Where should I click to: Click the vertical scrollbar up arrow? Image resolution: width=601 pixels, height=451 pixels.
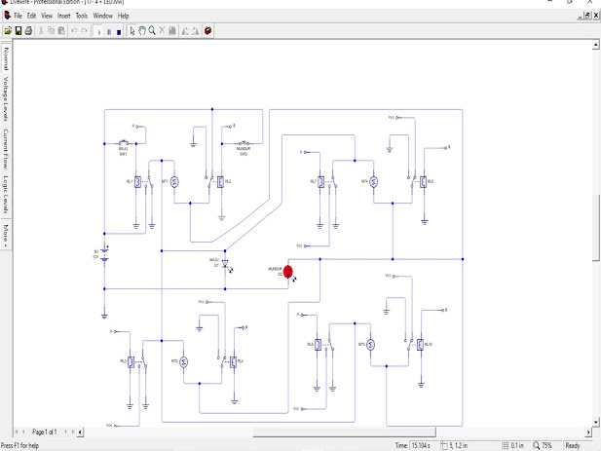(x=595, y=45)
